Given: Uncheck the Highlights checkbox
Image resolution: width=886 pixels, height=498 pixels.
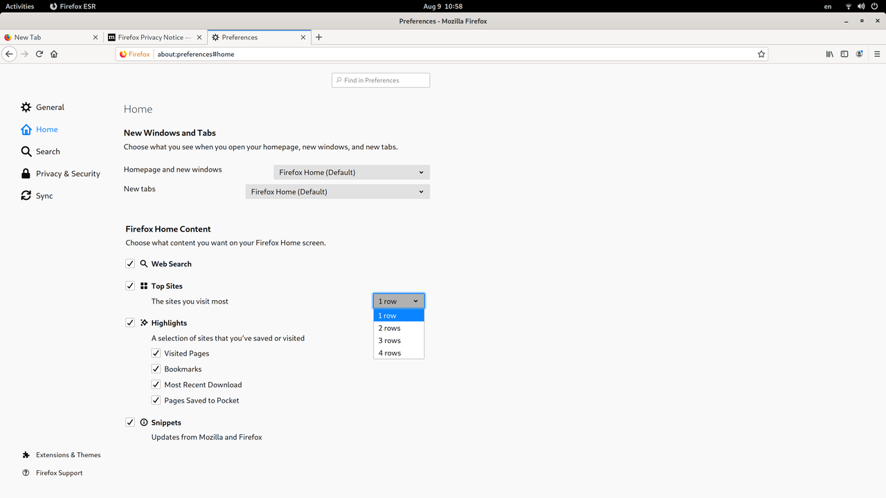Looking at the screenshot, I should 130,322.
